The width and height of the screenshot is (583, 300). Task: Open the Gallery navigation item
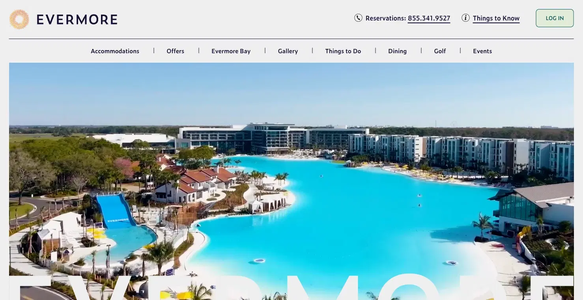pos(288,51)
